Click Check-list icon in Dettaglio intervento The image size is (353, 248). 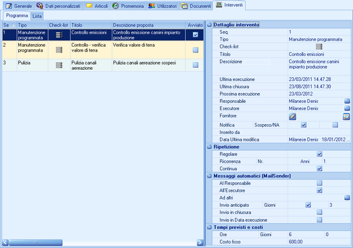[x=319, y=47]
